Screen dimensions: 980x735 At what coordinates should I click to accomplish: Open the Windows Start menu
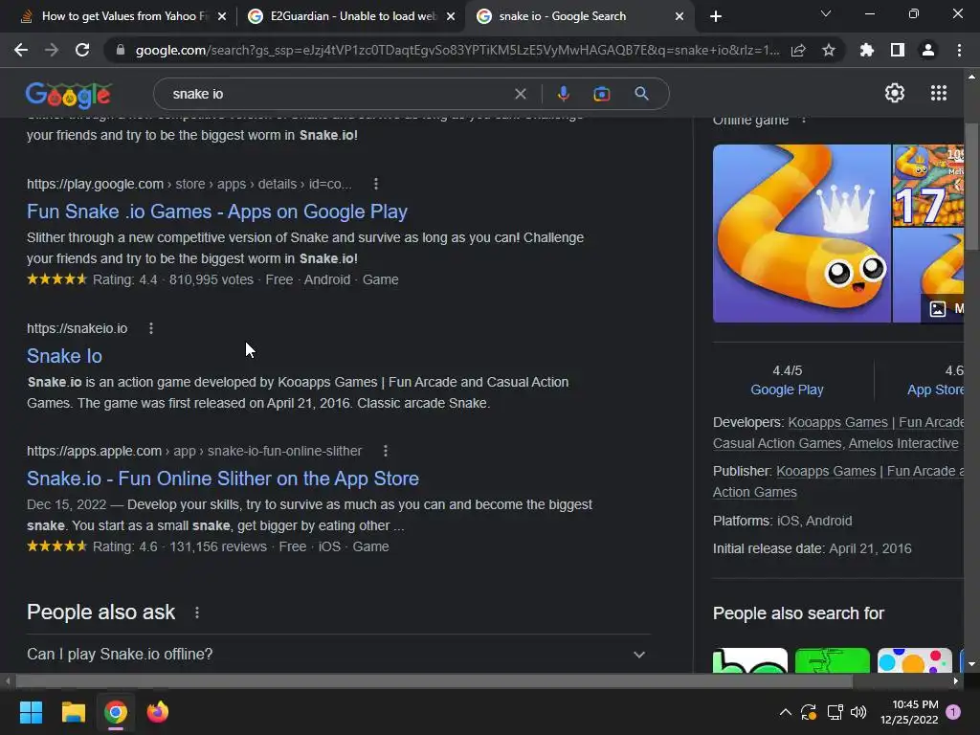point(31,712)
